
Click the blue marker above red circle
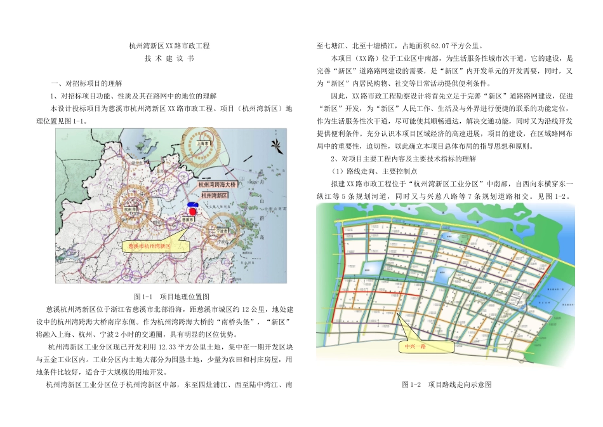point(193,205)
